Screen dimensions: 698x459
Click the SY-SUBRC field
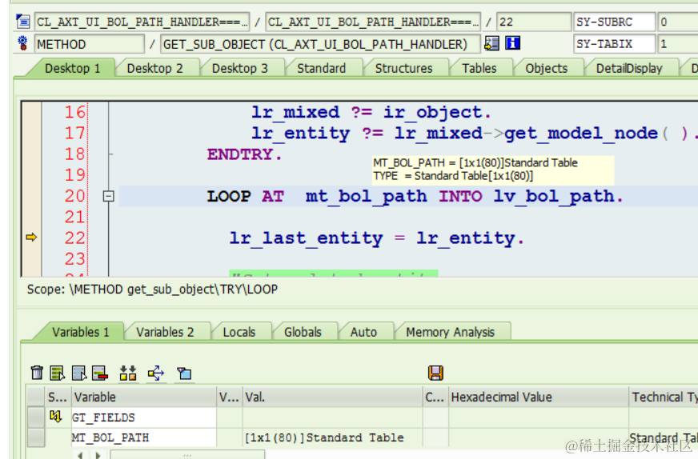(x=614, y=22)
